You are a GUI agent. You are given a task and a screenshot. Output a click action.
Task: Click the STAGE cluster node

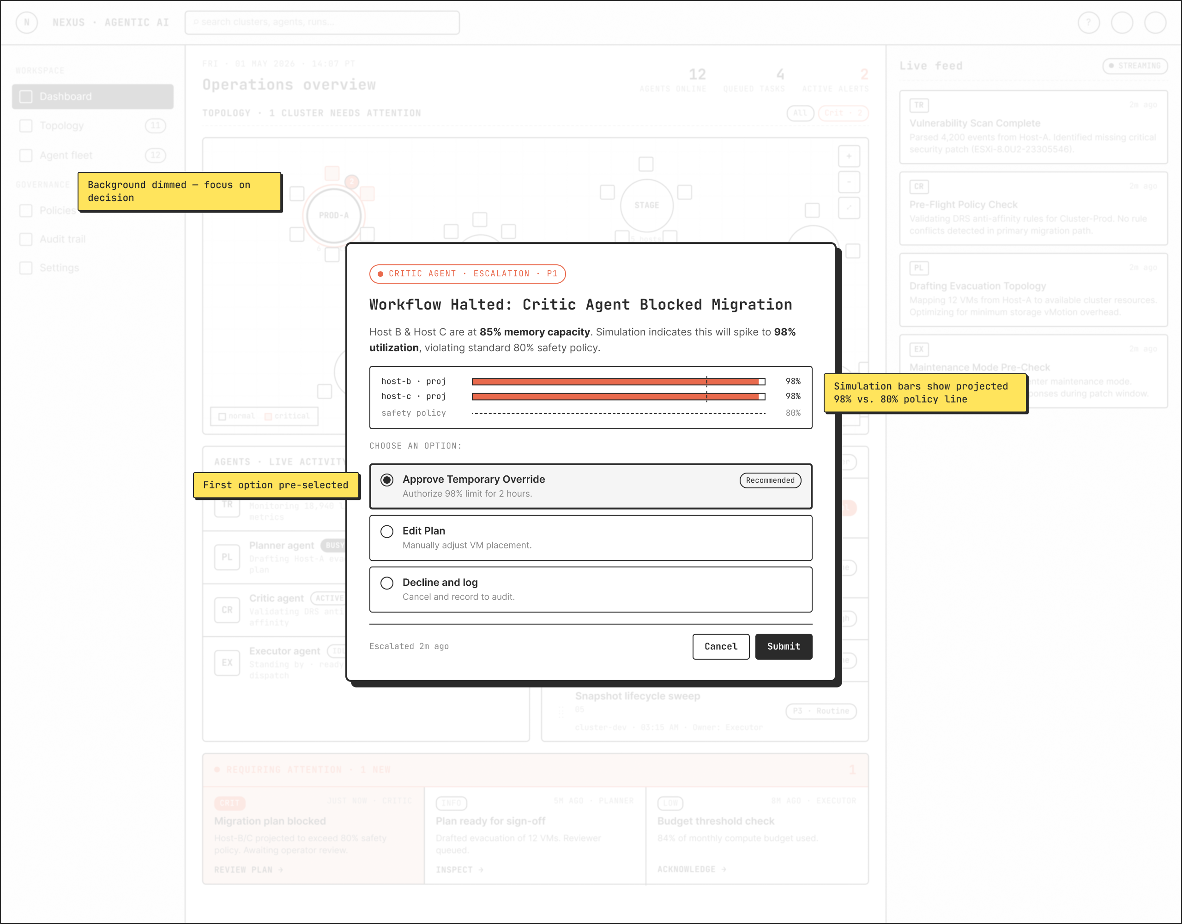point(647,205)
